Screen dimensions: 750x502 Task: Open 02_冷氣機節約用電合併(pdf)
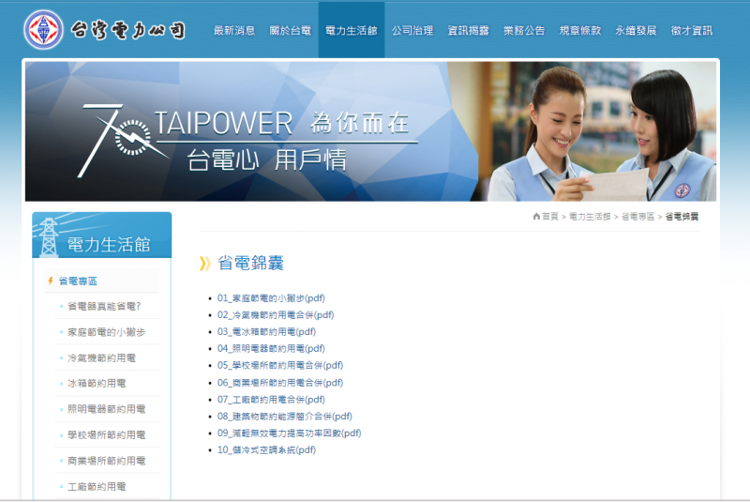point(276,315)
